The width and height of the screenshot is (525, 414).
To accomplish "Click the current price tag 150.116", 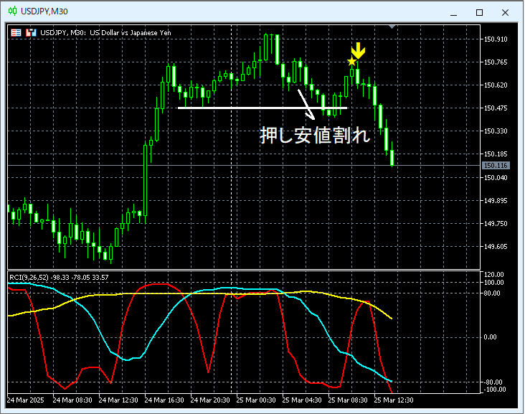I will 496,166.
